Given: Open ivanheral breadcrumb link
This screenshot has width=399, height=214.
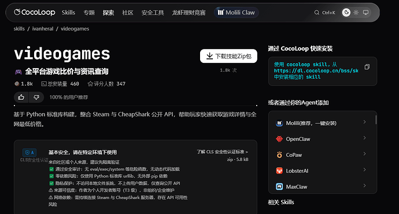Looking at the screenshot, I should point(43,29).
